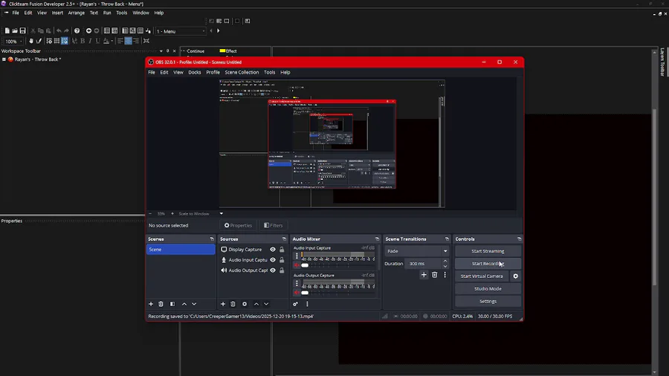Add a new scene in OBS Scenes panel
Viewport: 669px width, 376px height.
(x=151, y=304)
